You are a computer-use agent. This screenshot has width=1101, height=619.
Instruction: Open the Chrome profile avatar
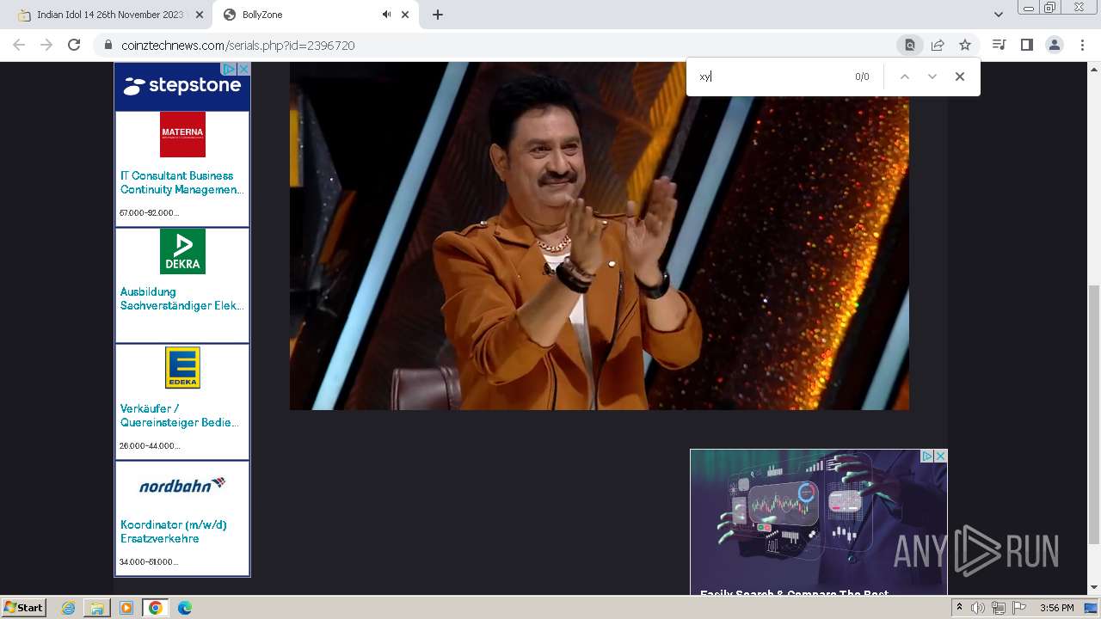[x=1054, y=45]
